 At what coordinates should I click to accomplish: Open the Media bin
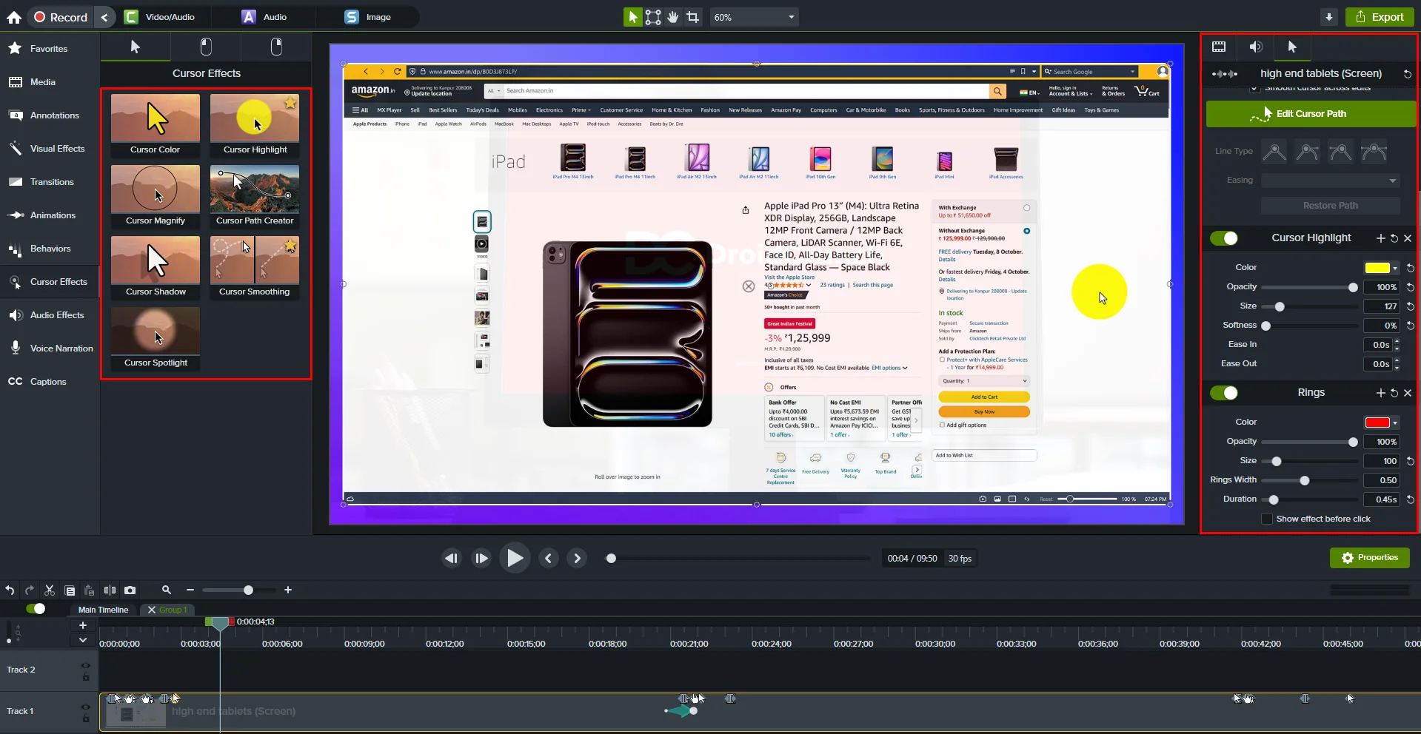pos(43,82)
